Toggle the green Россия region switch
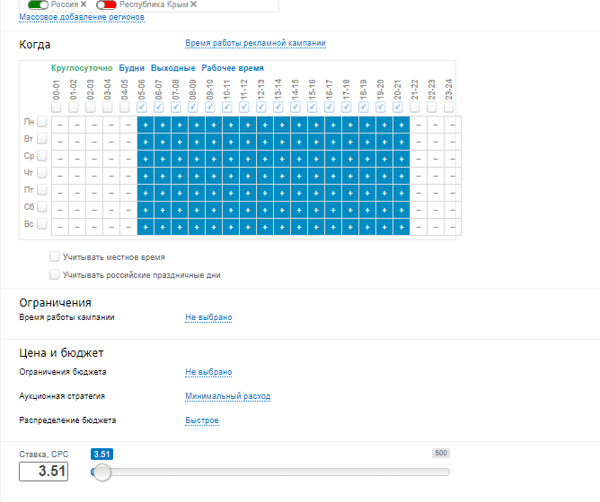600x502 pixels. click(39, 4)
